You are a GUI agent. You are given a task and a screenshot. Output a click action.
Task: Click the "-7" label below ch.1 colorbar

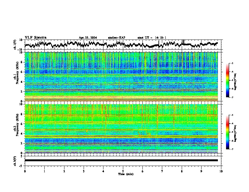pyautogui.click(x=232, y=97)
